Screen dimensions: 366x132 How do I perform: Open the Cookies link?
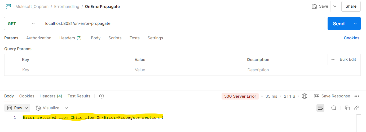pos(351,38)
